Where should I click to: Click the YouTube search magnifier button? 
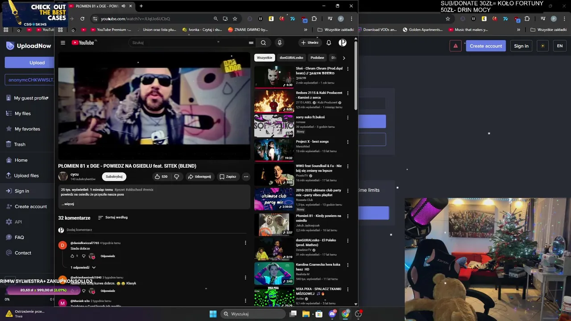pos(263,43)
